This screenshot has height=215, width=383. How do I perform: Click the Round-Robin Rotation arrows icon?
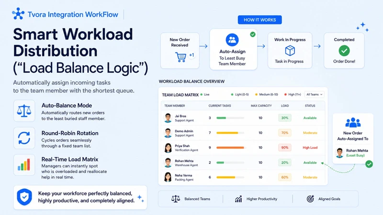pyautogui.click(x=24, y=138)
